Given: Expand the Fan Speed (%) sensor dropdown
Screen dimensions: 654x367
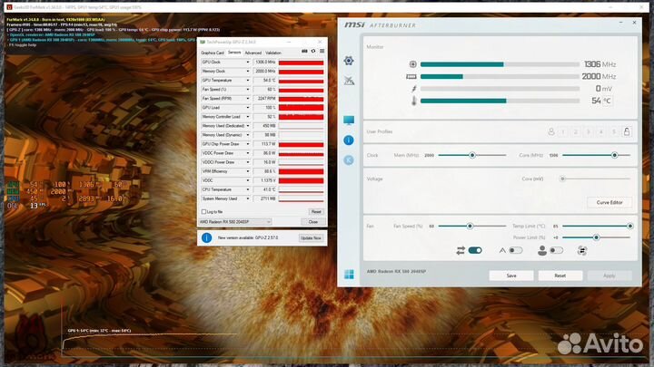Looking at the screenshot, I should 248,90.
